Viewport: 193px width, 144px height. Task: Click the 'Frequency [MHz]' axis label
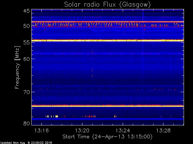[17, 67]
